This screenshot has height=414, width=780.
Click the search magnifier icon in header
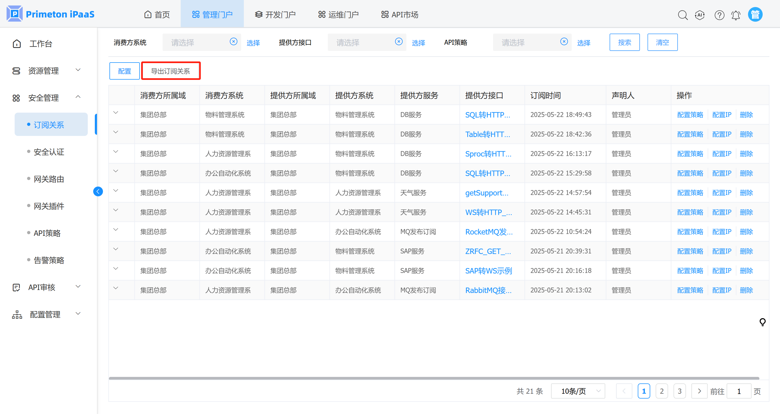[x=682, y=15]
